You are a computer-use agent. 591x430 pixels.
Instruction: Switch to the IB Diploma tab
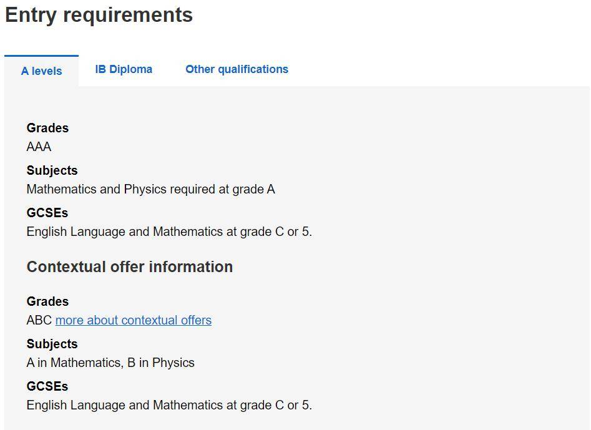[124, 69]
